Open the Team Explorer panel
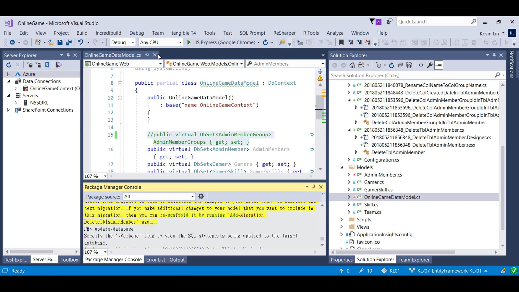Screen dimensions: 519x292 point(414,260)
